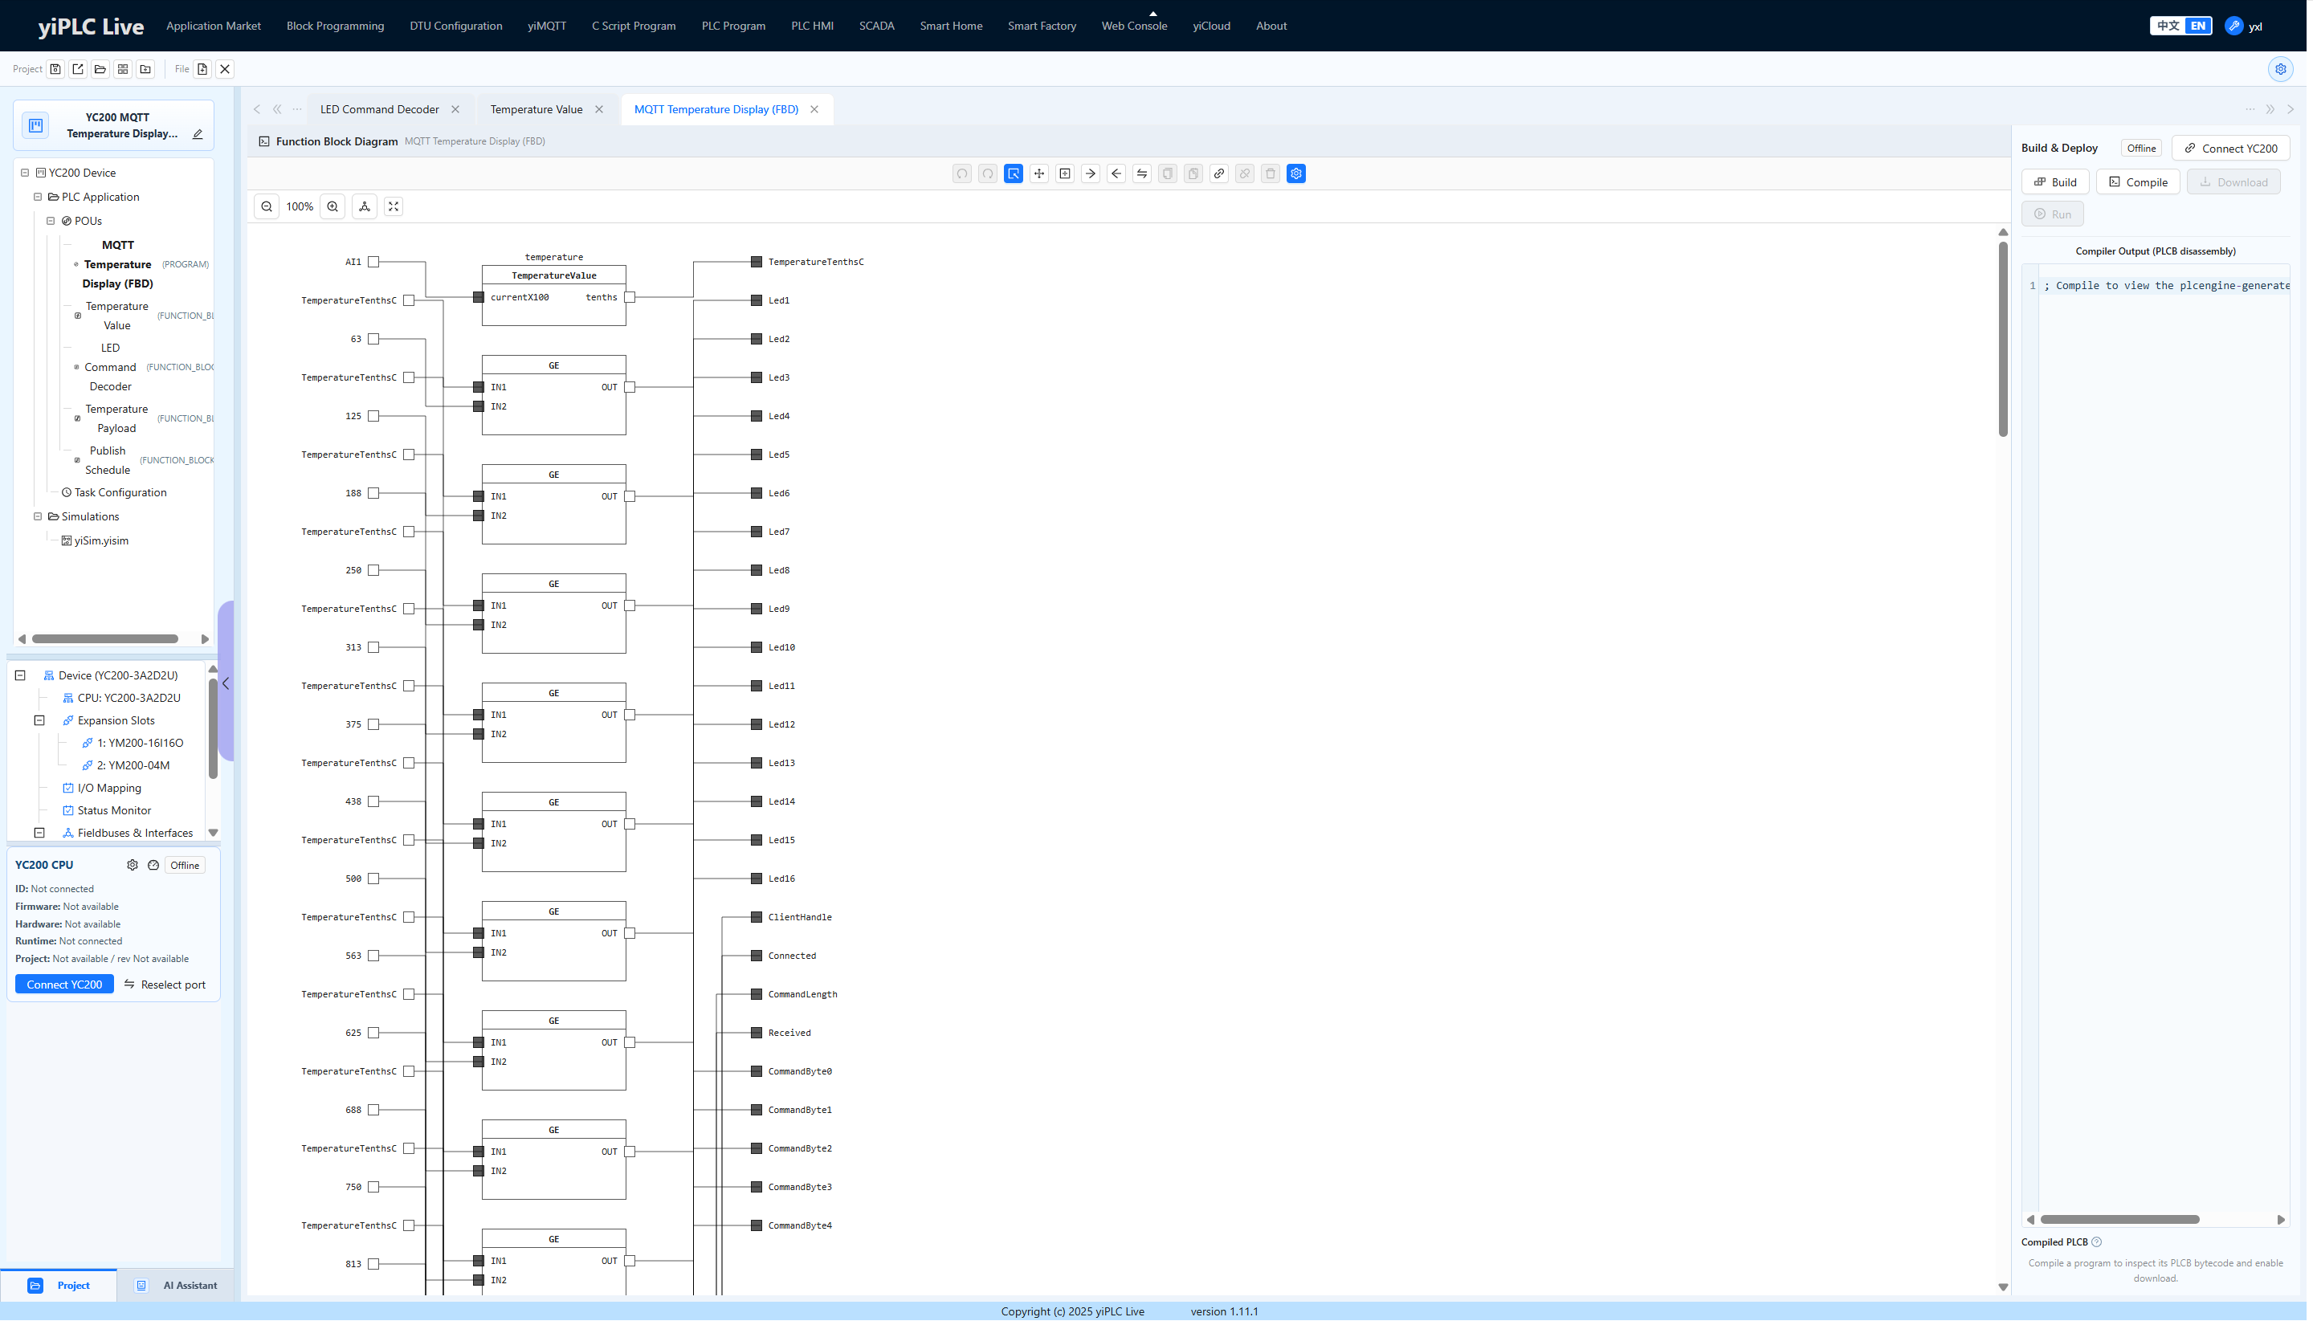
Task: Zoom out the diagram canvas
Action: [x=267, y=207]
